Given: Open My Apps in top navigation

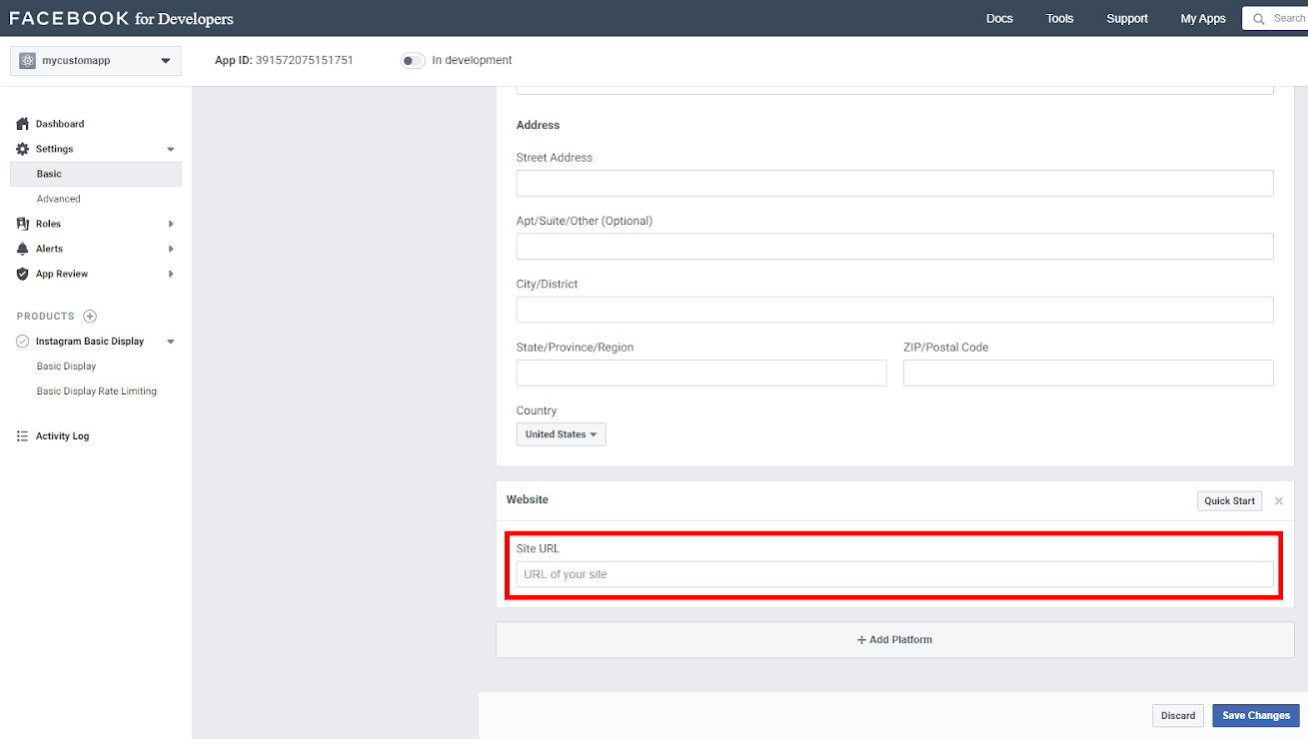Looking at the screenshot, I should coord(1202,19).
